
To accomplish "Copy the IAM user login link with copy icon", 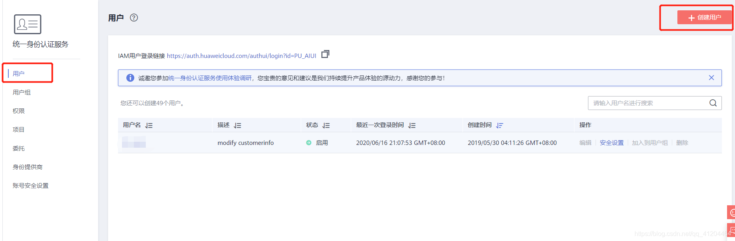I will [x=325, y=54].
